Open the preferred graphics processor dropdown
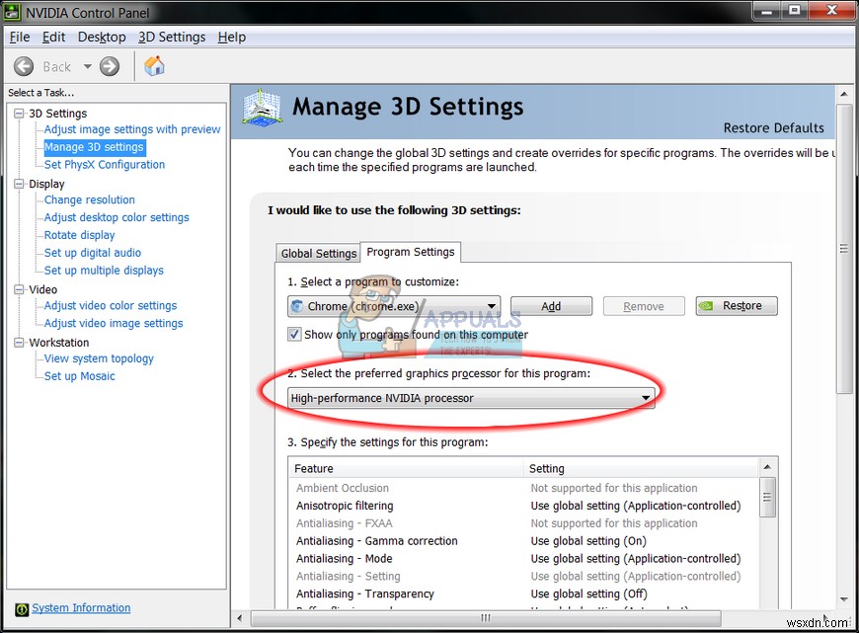This screenshot has width=859, height=633. 471,398
